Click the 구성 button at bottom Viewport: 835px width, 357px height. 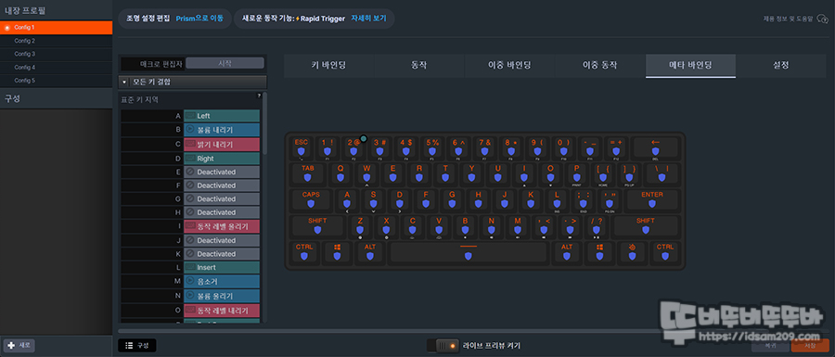pyautogui.click(x=137, y=345)
